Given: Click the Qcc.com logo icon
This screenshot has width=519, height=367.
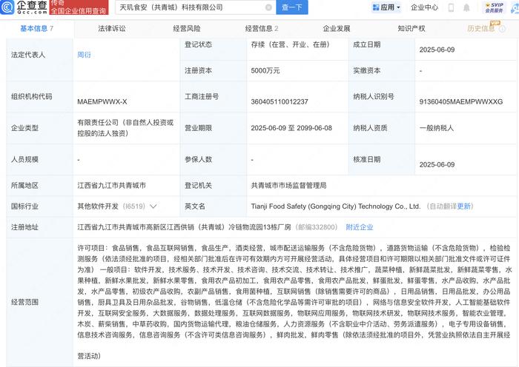Looking at the screenshot, I should [7, 7].
